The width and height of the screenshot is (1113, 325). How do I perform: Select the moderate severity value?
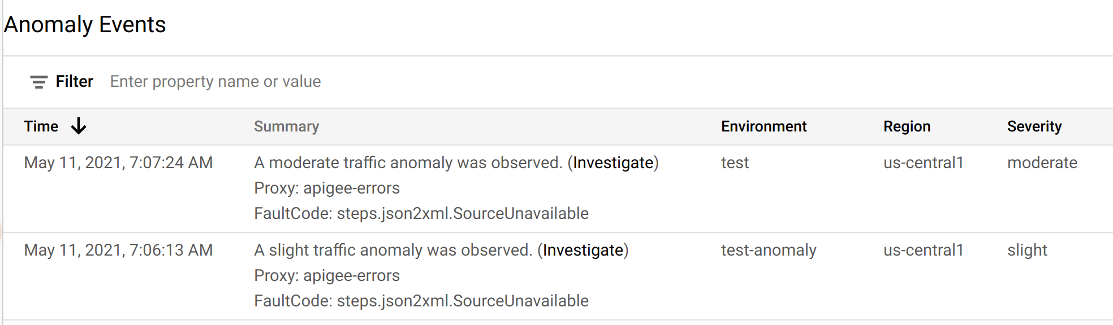(x=1042, y=162)
